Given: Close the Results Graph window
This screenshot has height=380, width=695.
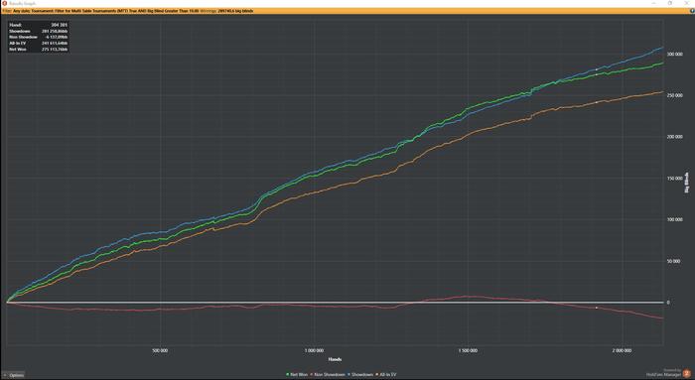Looking at the screenshot, I should 687,3.
